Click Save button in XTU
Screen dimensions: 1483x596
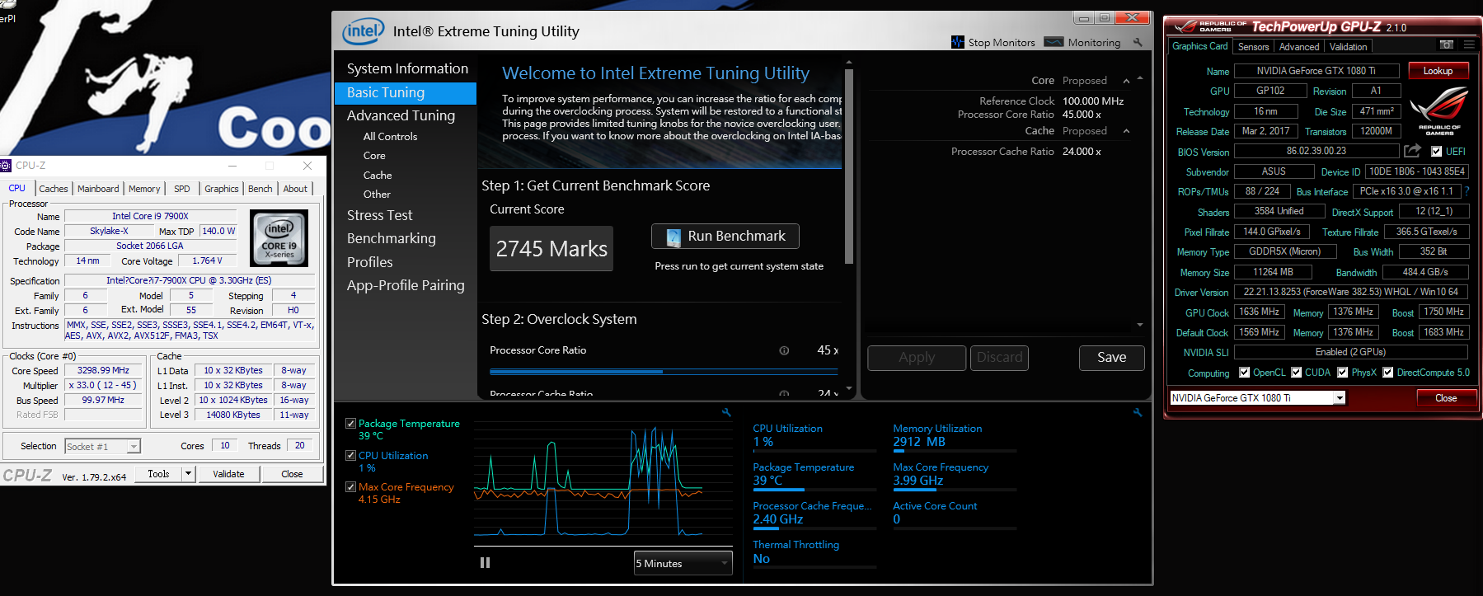click(1111, 358)
